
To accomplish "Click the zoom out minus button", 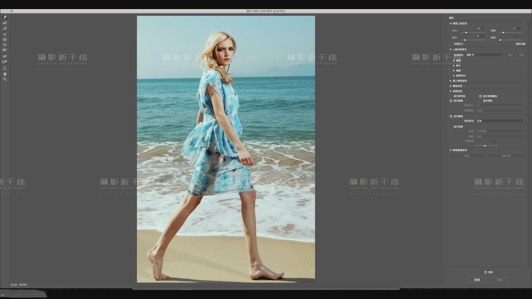I will coord(12,285).
